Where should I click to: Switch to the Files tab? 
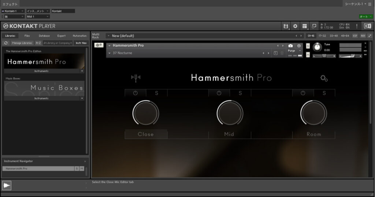click(x=27, y=36)
